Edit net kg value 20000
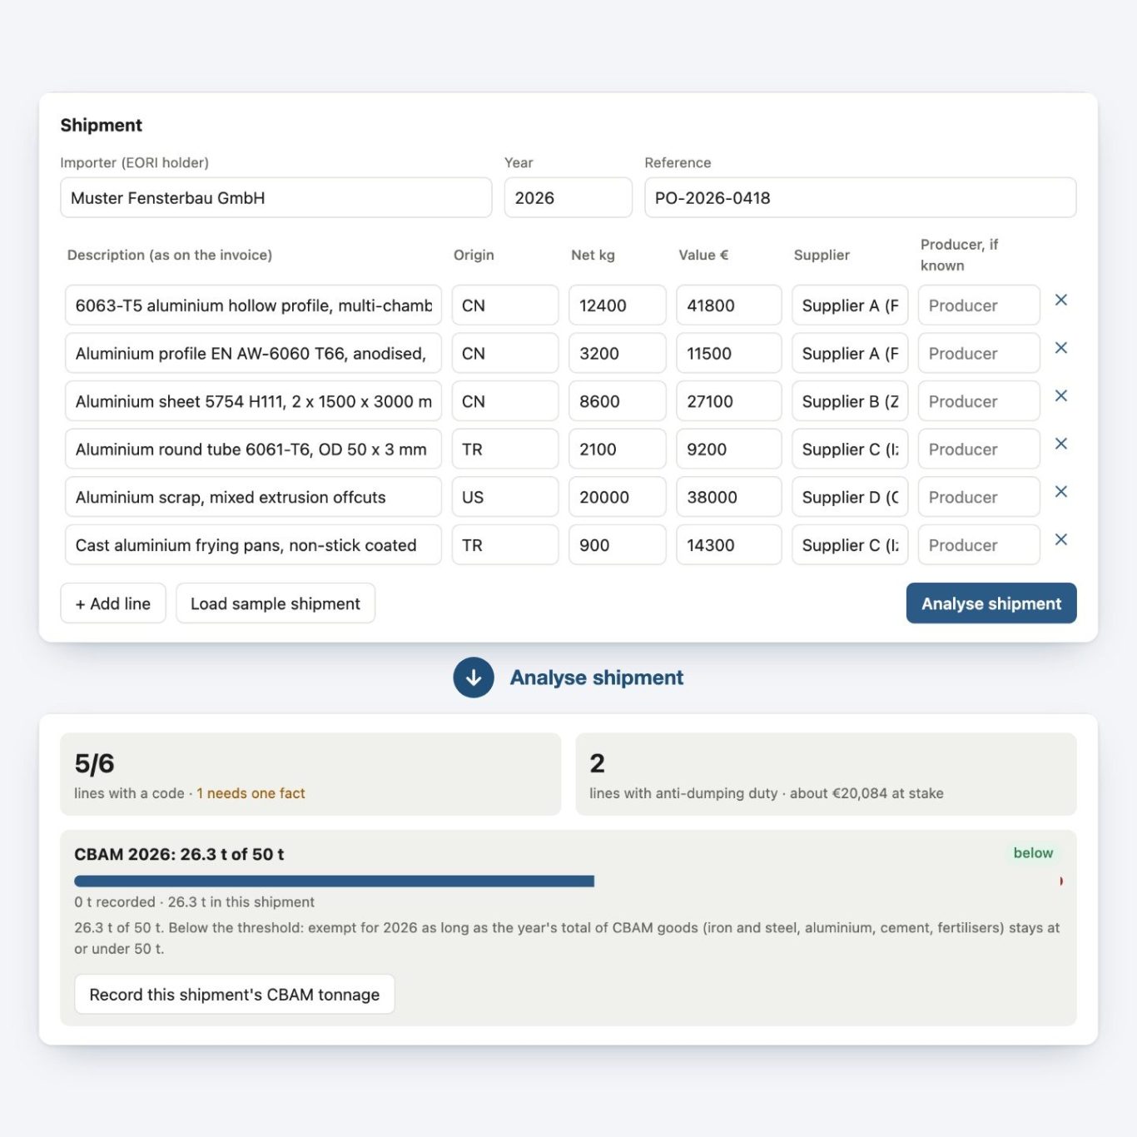 click(618, 497)
